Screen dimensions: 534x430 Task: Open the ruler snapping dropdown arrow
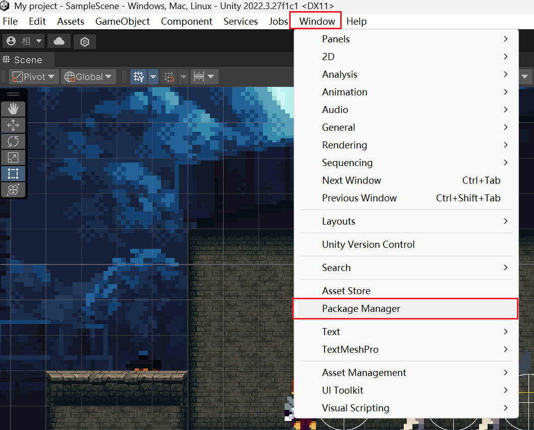(x=211, y=77)
